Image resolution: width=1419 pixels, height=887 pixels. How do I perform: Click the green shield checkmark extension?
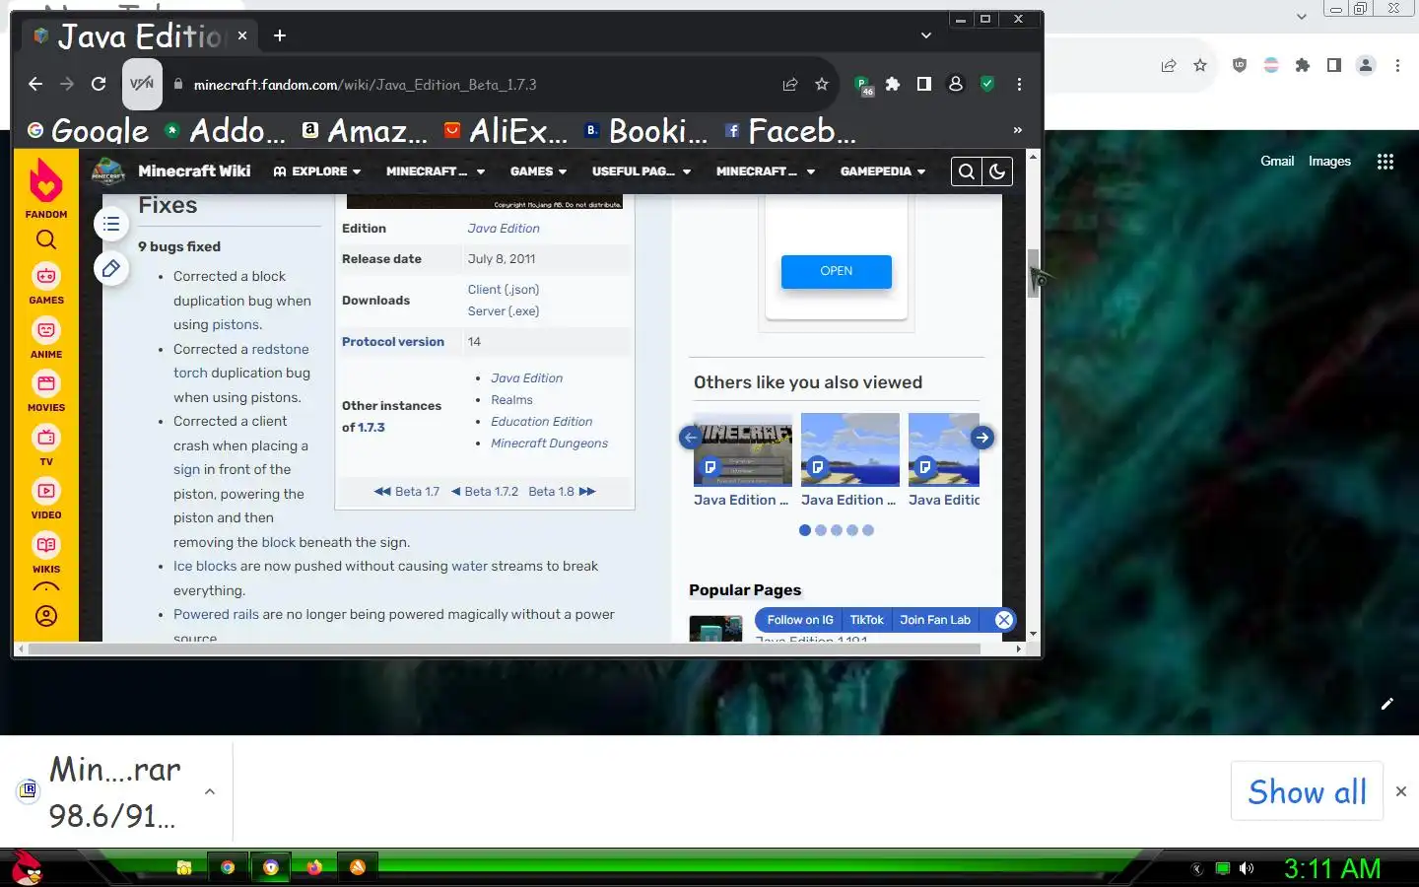click(x=987, y=85)
